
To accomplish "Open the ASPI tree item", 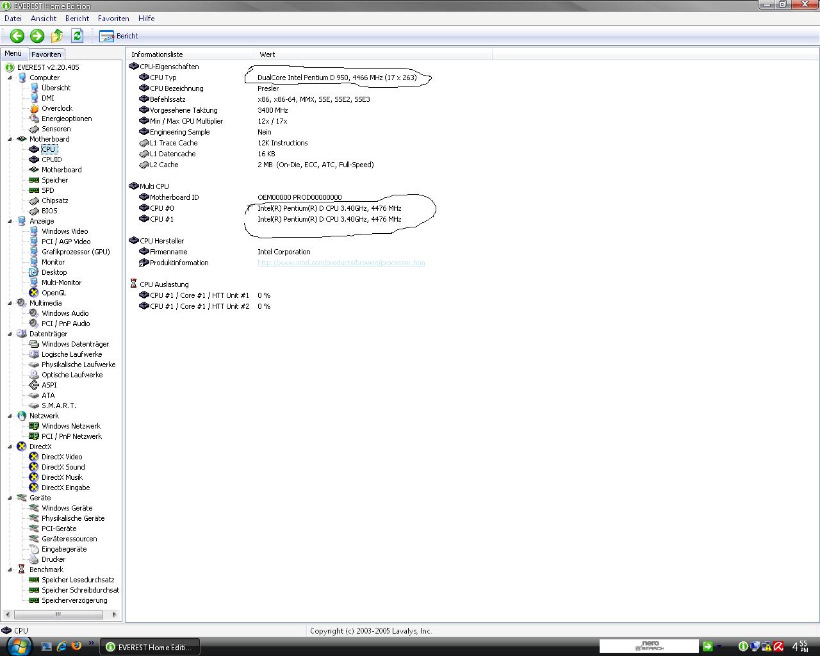I will pyautogui.click(x=43, y=385).
